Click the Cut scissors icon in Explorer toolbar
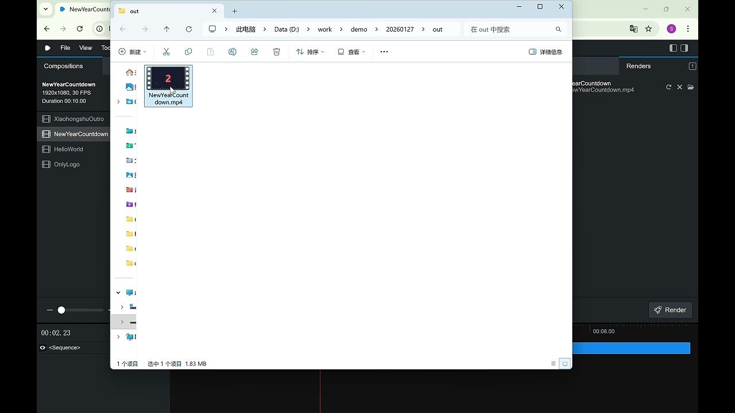Screen dimensions: 735x413 coord(166,52)
